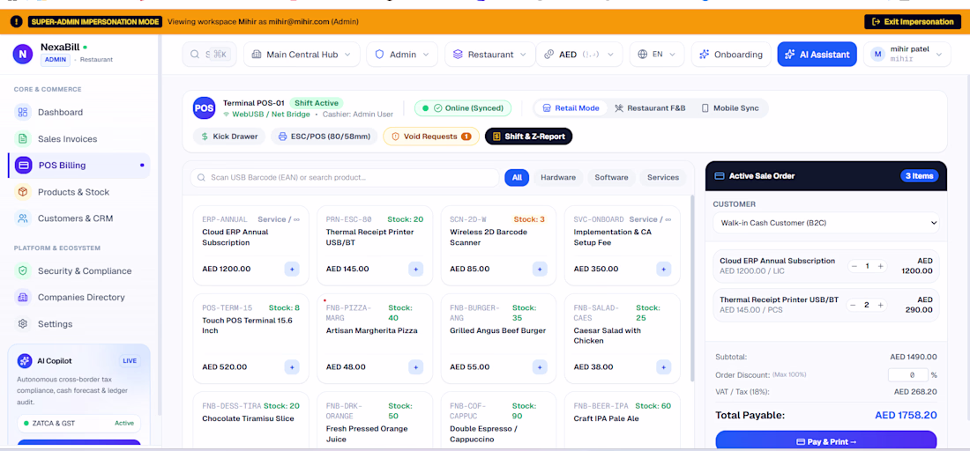Open Shift & Z-Report
970x451 pixels.
(x=529, y=137)
